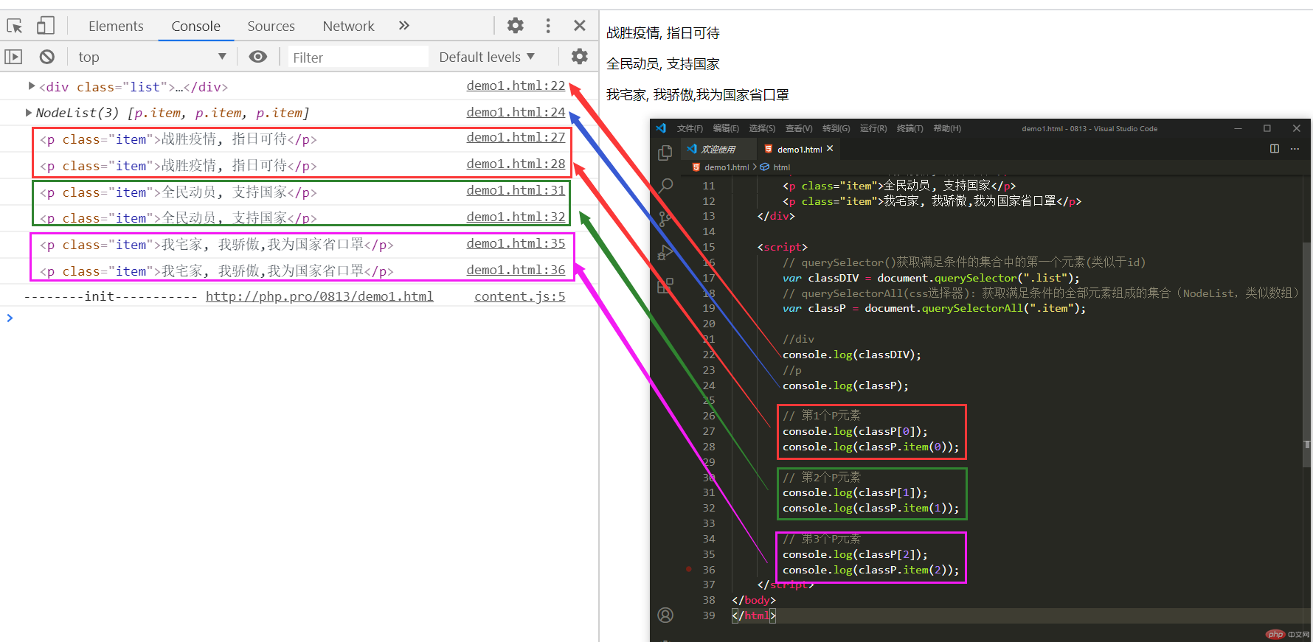
Task: Open the top JavaScript context dropdown
Action: click(x=151, y=57)
